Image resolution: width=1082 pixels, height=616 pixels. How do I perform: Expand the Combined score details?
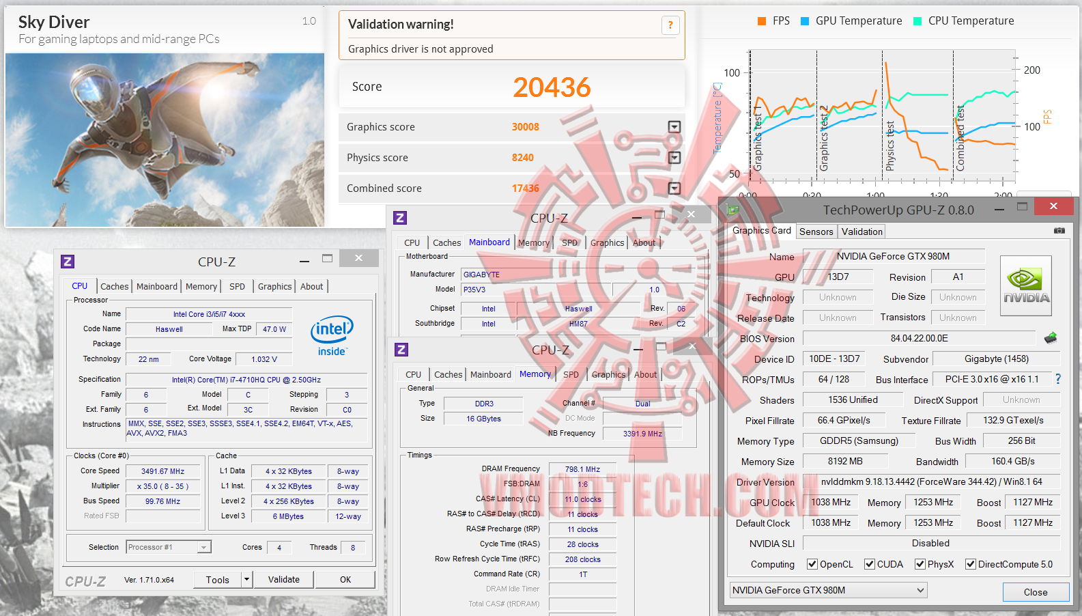click(x=674, y=188)
